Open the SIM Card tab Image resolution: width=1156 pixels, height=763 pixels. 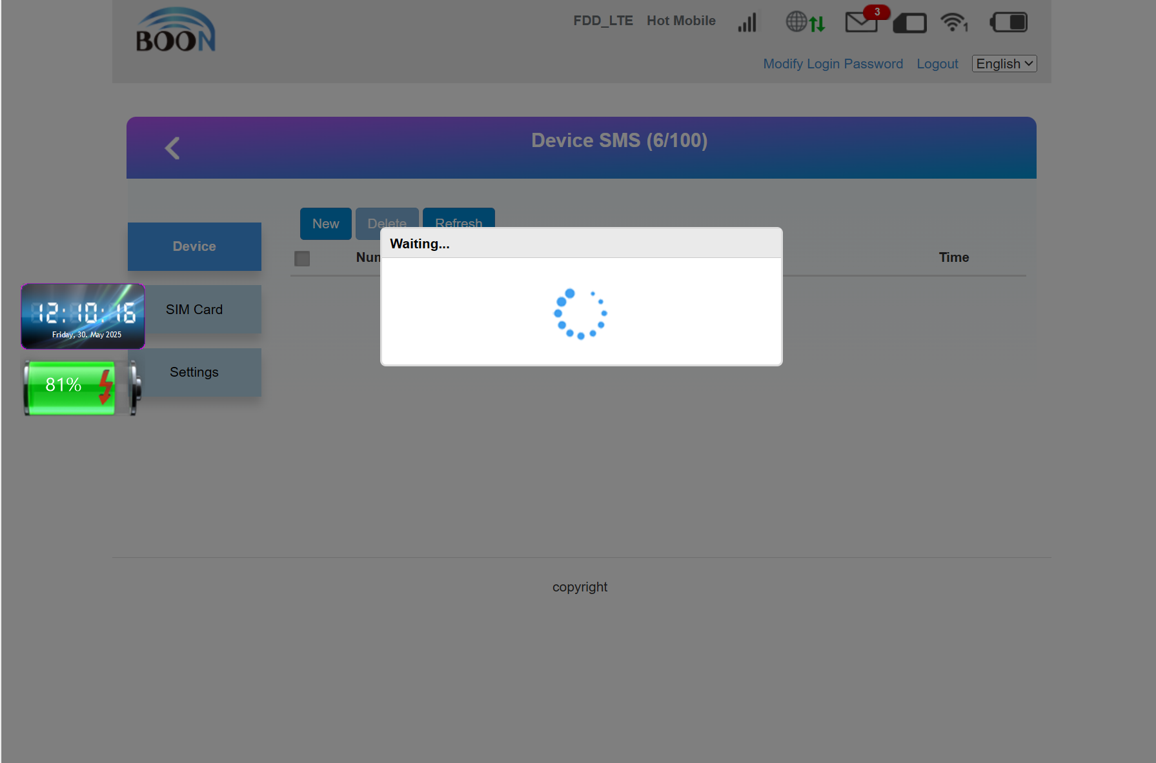194,310
